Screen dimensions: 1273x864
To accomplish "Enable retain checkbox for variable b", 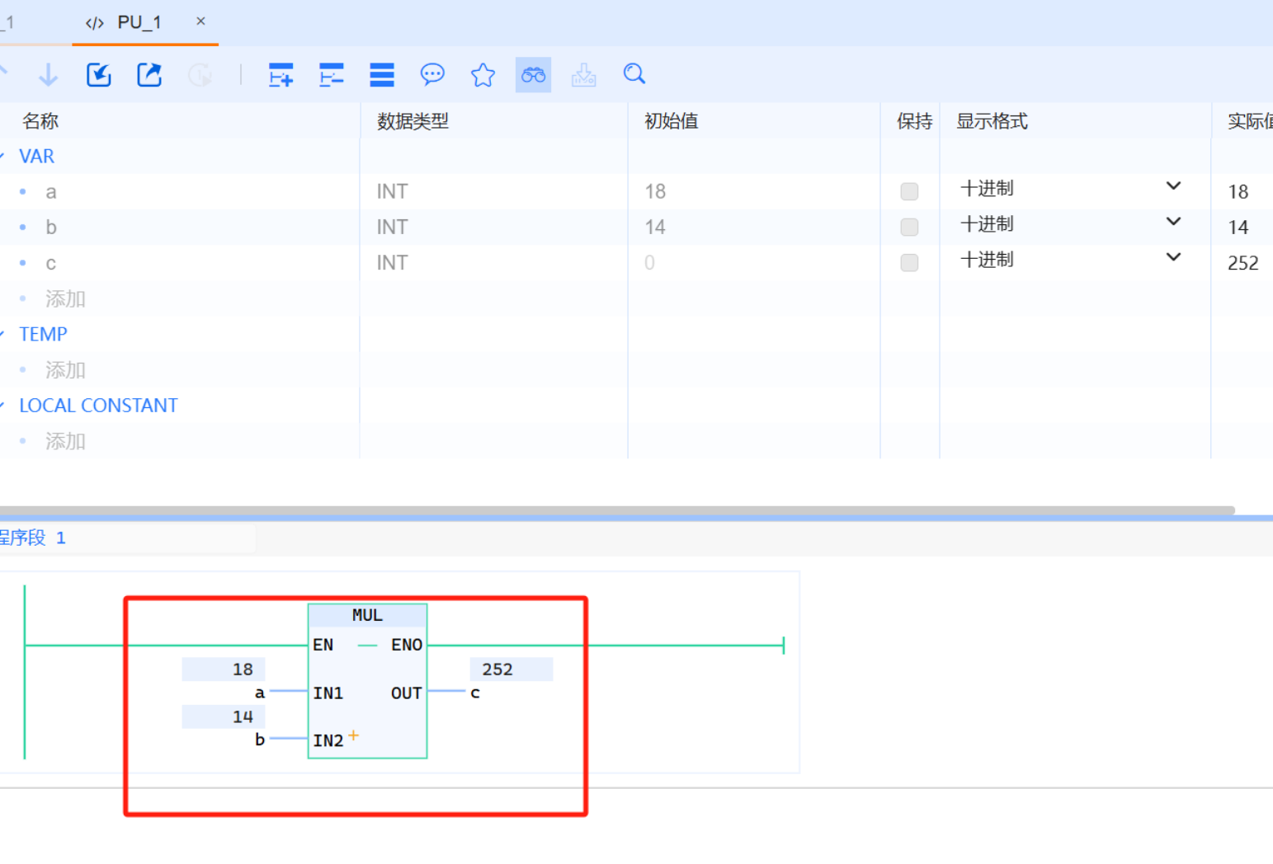I will (x=909, y=228).
